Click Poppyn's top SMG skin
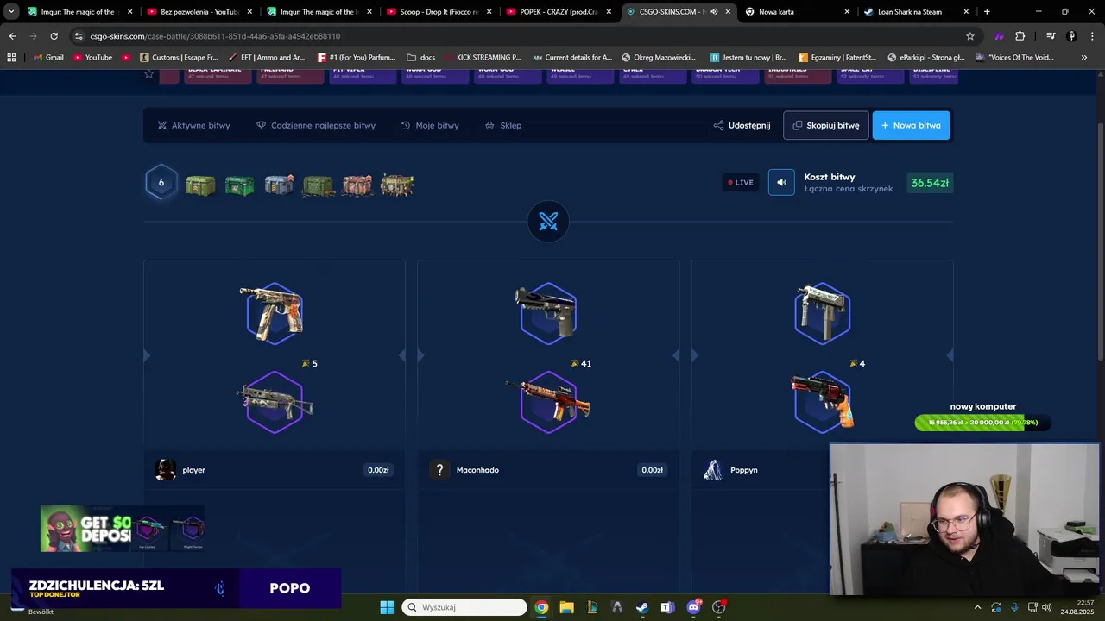The width and height of the screenshot is (1105, 621). click(822, 312)
